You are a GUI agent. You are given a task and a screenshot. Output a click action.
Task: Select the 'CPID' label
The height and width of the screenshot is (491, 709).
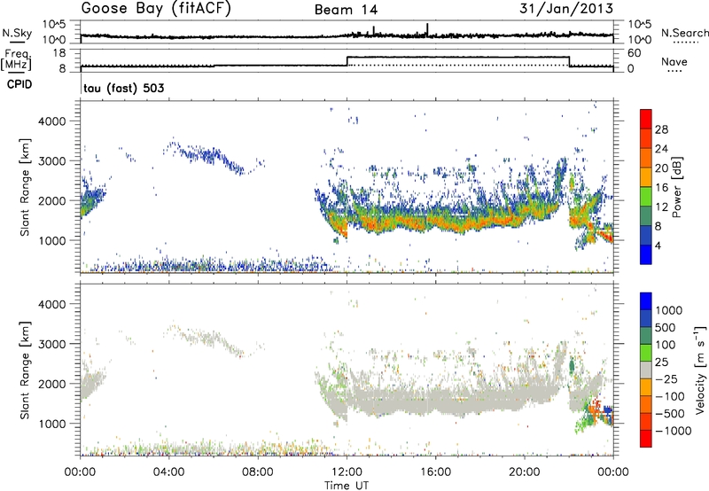(x=19, y=84)
